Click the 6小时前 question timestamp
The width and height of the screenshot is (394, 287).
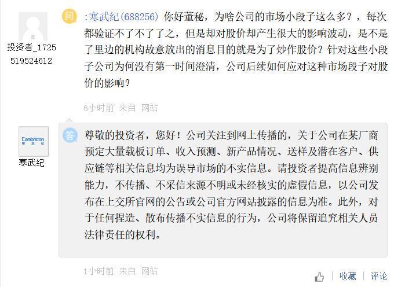click(x=99, y=108)
